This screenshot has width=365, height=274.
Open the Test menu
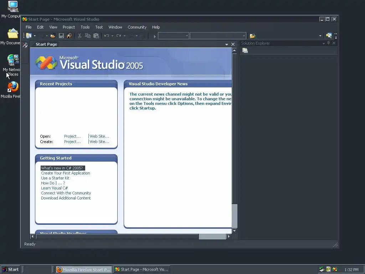click(99, 27)
